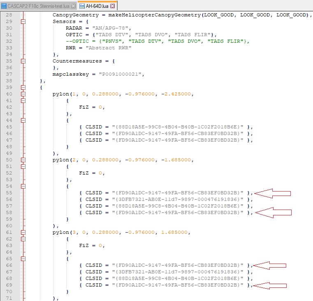The image size is (313, 301).
Task: Click the CLSID 88D18A5E string on line 45
Action: (x=178, y=127)
